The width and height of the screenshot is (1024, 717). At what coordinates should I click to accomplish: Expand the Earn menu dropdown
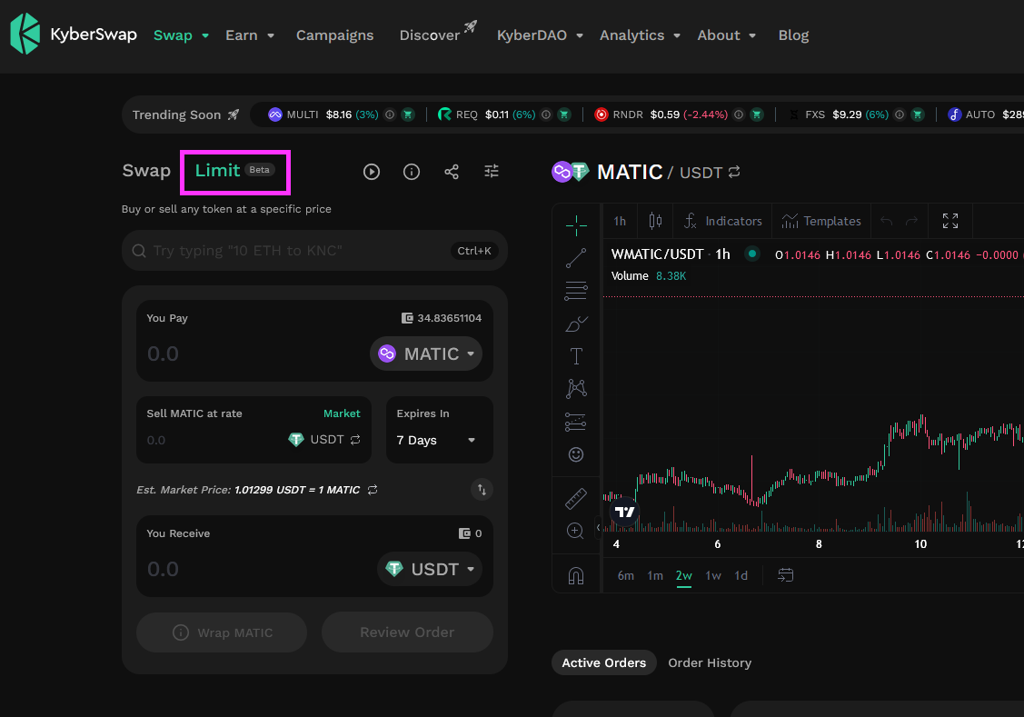point(271,36)
